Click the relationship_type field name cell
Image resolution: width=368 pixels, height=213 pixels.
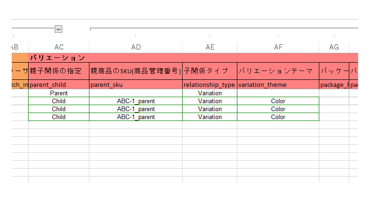(x=210, y=85)
